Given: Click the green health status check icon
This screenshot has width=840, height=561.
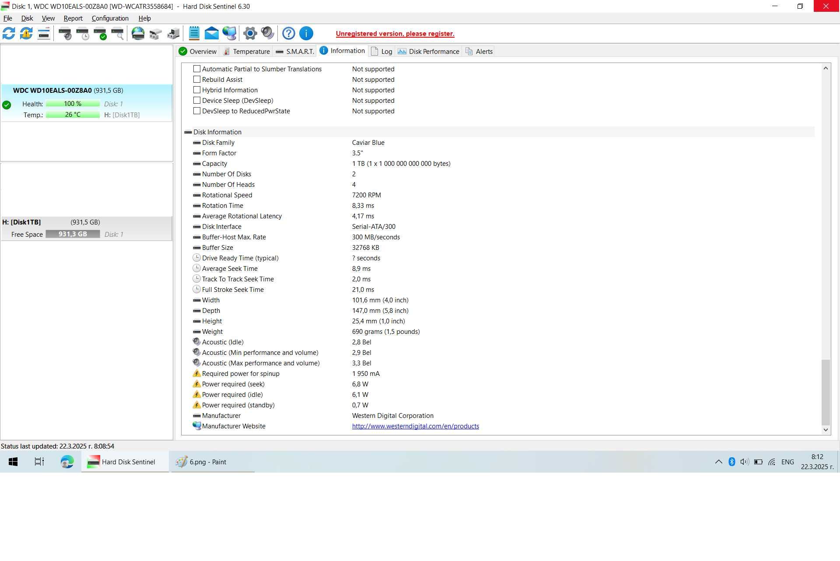Looking at the screenshot, I should (x=7, y=105).
